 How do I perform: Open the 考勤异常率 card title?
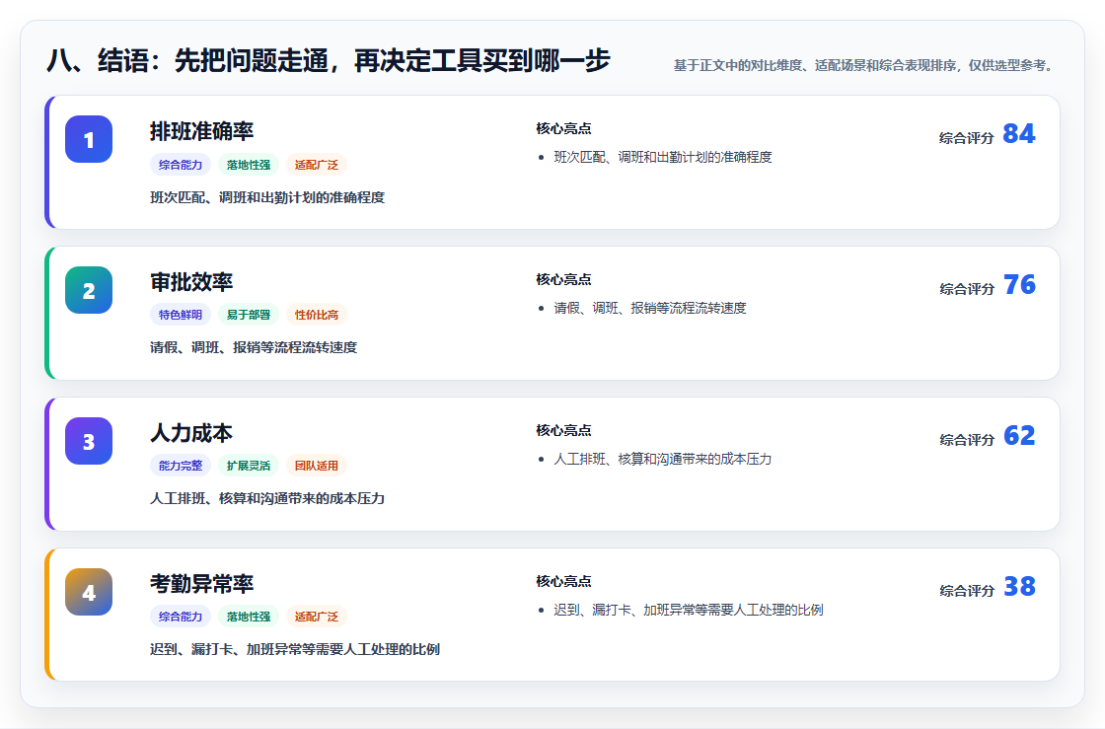point(201,583)
